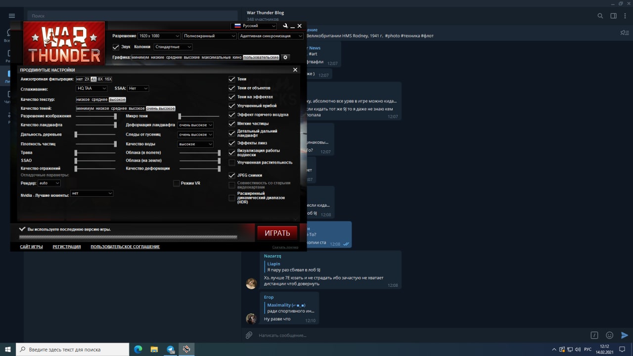Toggle Тени от объектов checkbox

(232, 88)
